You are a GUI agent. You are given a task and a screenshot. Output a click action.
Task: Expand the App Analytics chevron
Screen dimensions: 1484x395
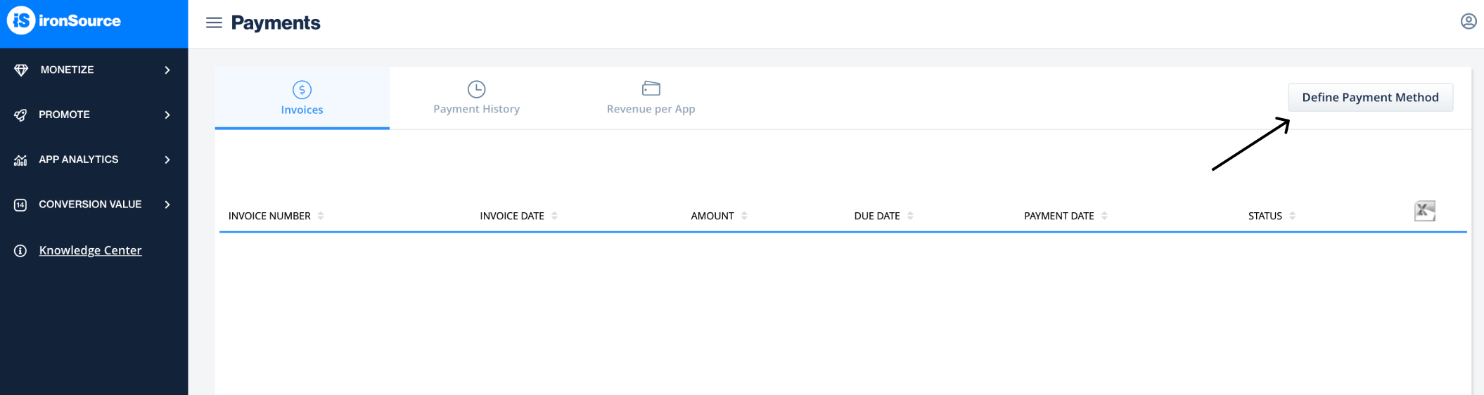click(x=167, y=160)
